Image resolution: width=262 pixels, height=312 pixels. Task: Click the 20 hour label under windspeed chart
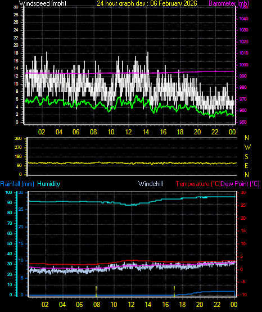[197, 132]
